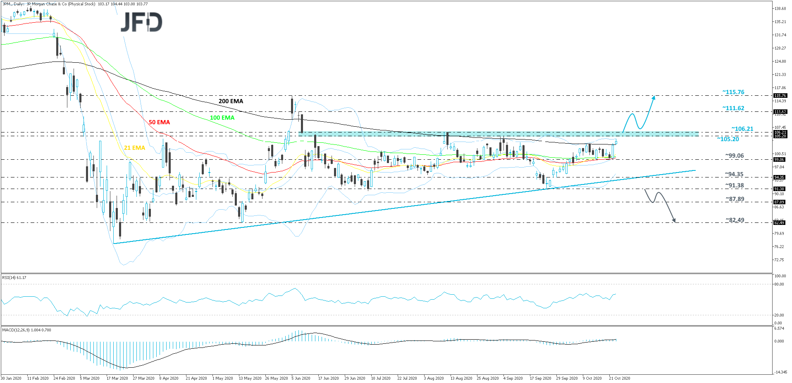This screenshot has height=383, width=792.
Task: Select the light-blue resistance zone rectangle
Action: (499, 134)
